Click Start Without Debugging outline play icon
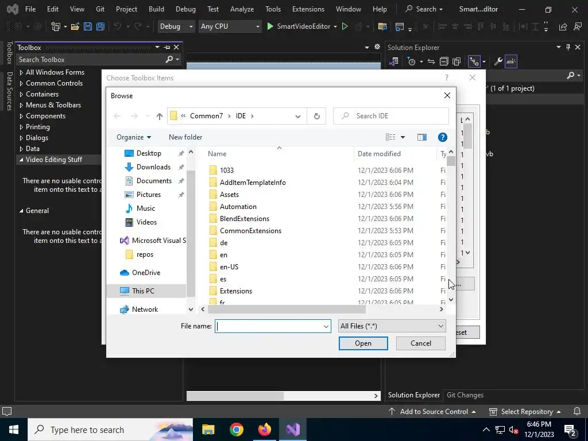This screenshot has width=588, height=441. click(x=345, y=26)
